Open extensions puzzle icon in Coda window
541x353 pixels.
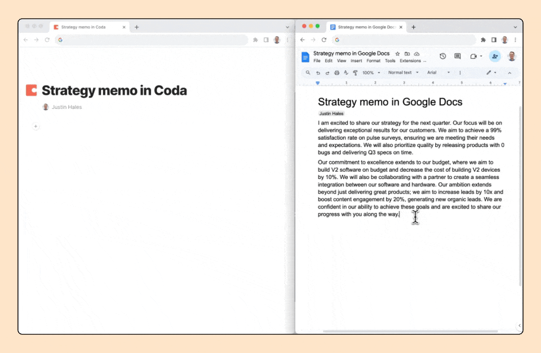pos(255,40)
